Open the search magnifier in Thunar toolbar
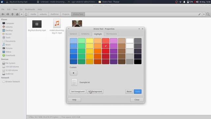The image size is (211, 119). [x=208, y=14]
